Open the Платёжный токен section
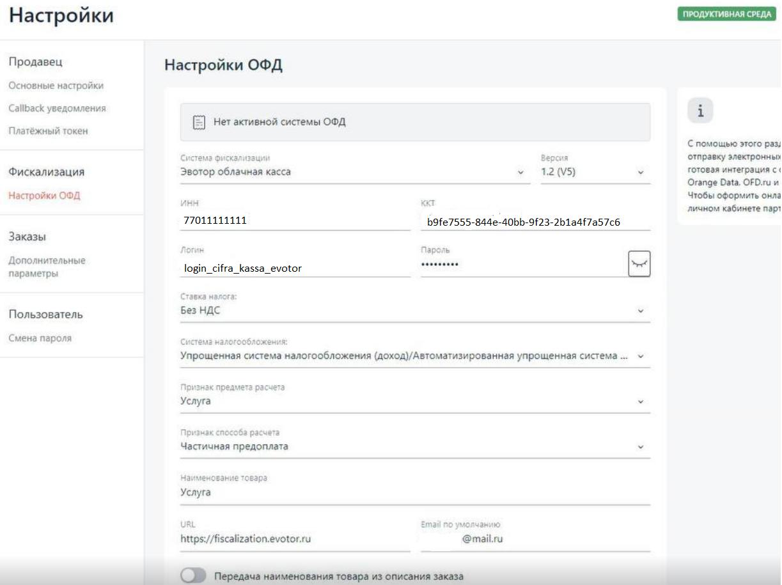782x585 pixels. click(48, 131)
